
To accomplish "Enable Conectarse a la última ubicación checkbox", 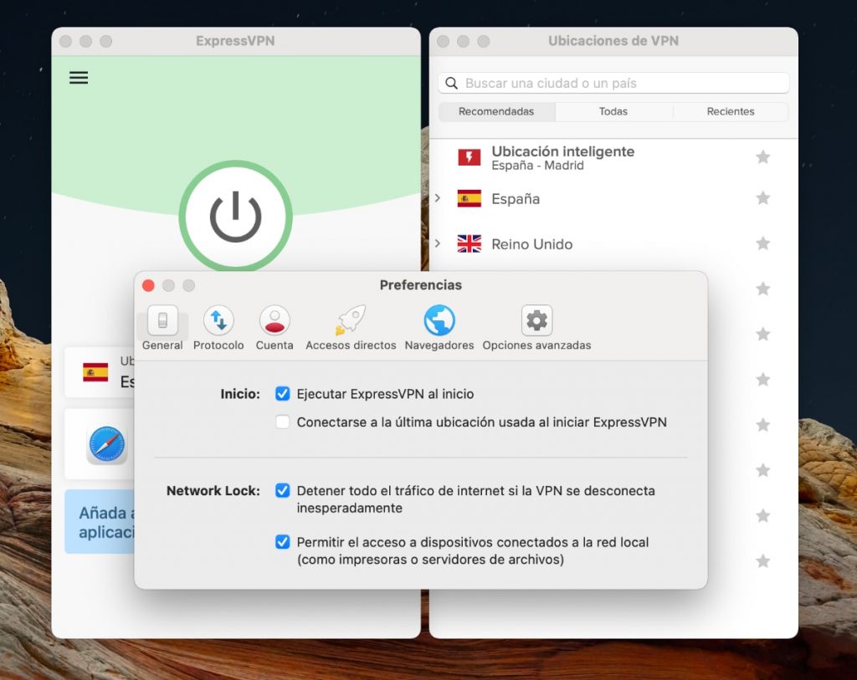I will tap(283, 422).
